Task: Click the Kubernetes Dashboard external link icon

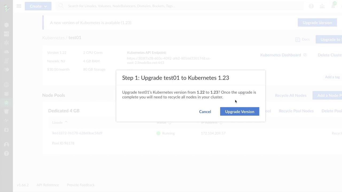Action: pos(305,55)
